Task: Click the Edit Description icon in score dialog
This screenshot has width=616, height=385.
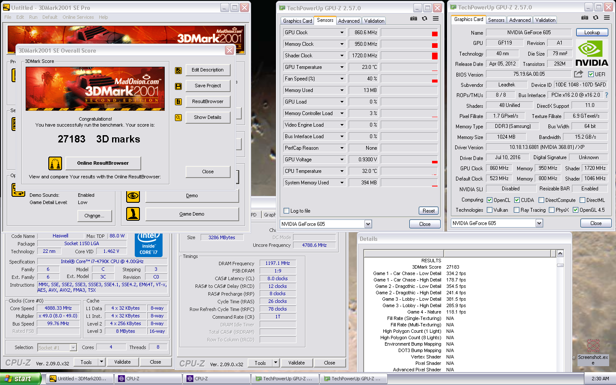Action: click(x=178, y=70)
